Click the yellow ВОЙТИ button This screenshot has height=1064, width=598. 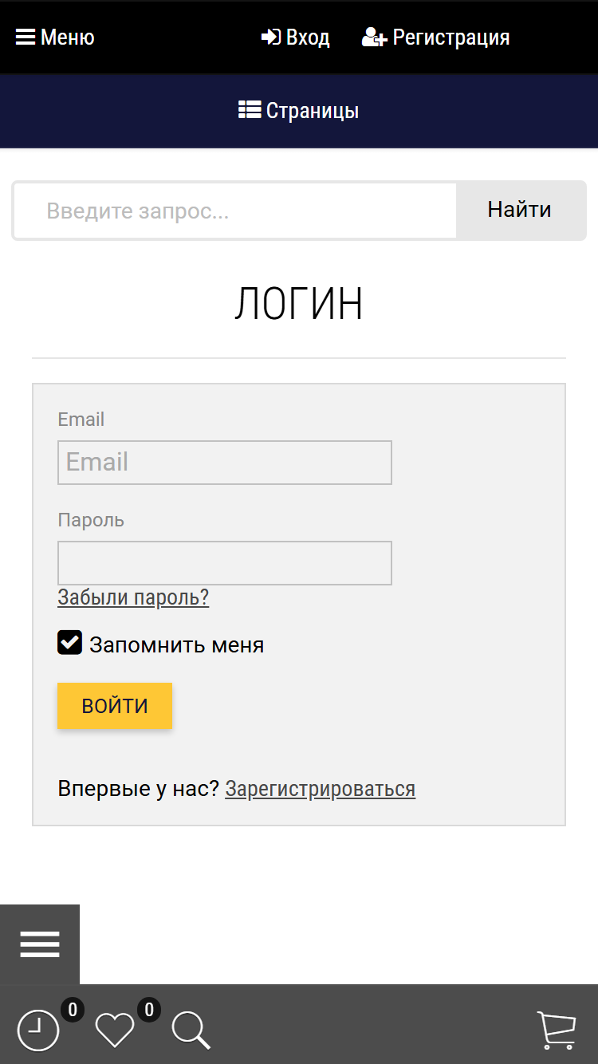tap(115, 706)
